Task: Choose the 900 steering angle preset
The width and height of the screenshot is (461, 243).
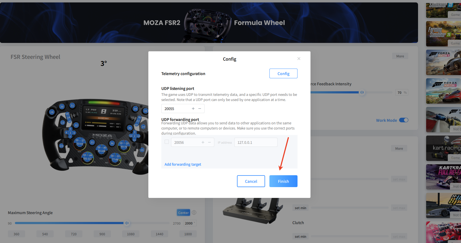Action: click(102, 234)
